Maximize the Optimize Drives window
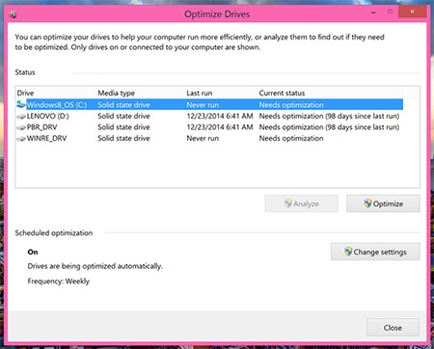 390,12
